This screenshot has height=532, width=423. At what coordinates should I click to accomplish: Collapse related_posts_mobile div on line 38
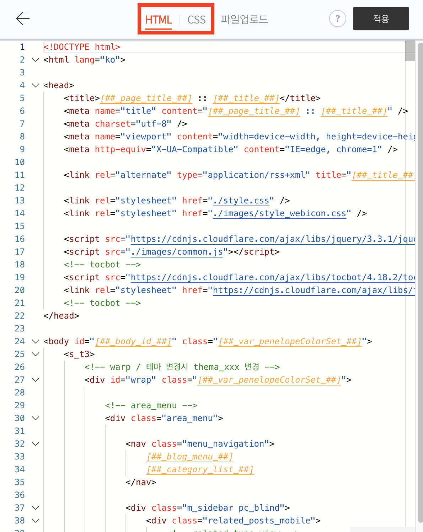[36, 521]
